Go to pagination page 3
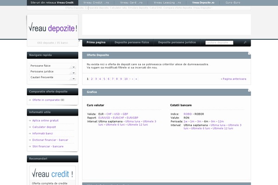The width and height of the screenshot is (278, 185). pos(96,79)
